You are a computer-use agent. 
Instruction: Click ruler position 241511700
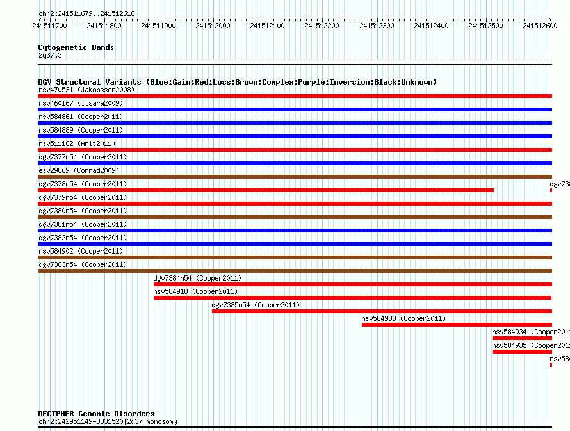[x=50, y=26]
